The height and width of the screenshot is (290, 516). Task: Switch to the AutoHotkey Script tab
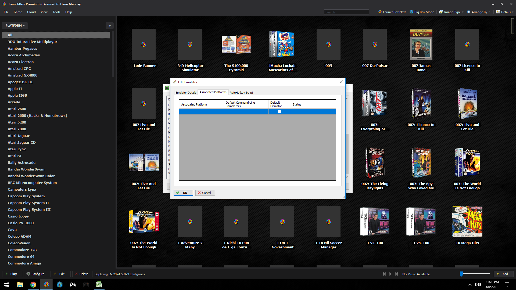point(241,93)
